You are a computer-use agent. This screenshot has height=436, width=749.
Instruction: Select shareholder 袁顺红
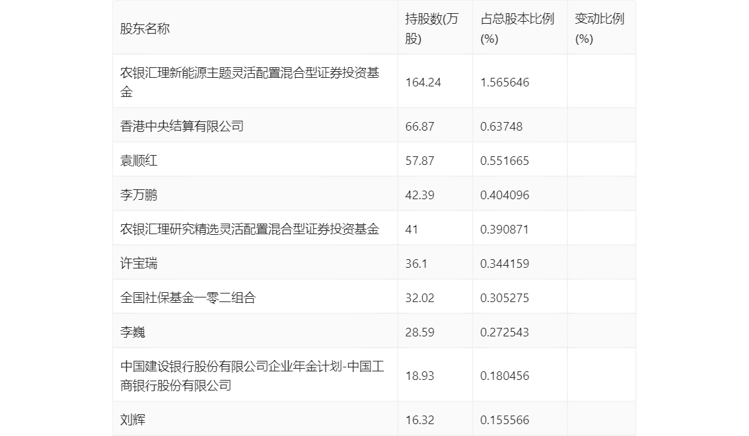tap(139, 161)
